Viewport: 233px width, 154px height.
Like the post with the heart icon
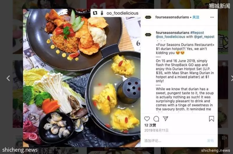(x=147, y=119)
